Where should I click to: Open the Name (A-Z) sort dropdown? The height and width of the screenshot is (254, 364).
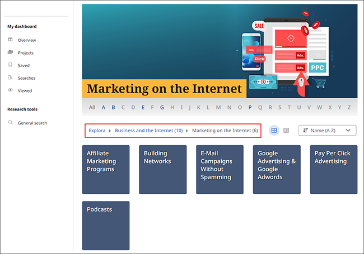click(328, 131)
